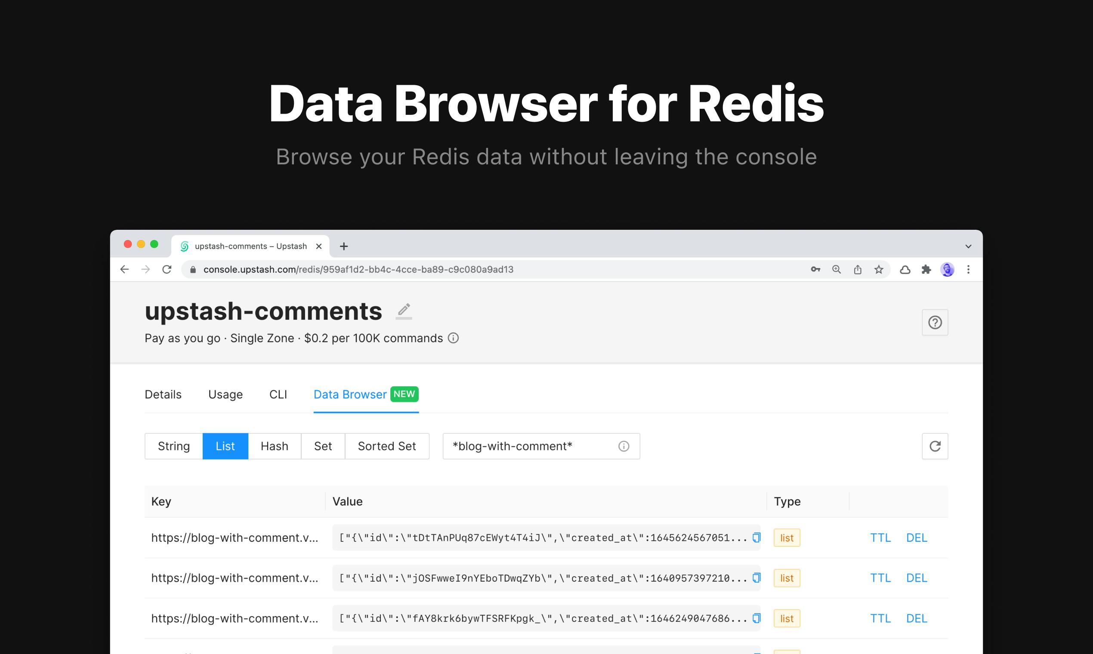
Task: Open the browser three-dot menu
Action: click(x=968, y=269)
